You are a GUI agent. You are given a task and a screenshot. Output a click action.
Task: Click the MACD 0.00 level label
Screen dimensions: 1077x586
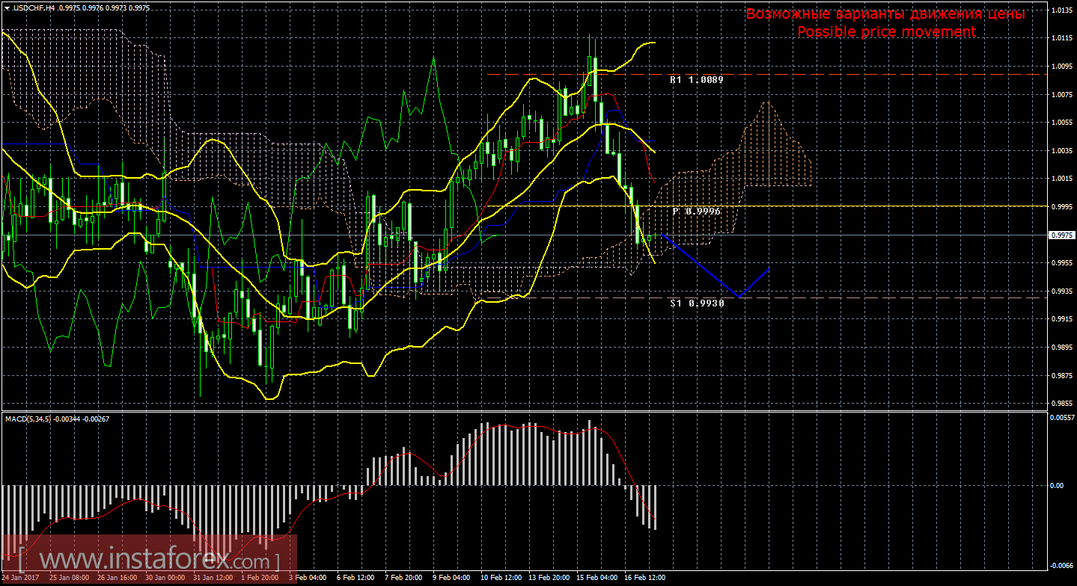(1057, 485)
